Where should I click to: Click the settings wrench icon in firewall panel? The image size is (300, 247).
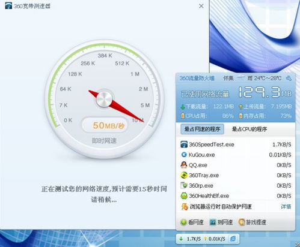289,78
